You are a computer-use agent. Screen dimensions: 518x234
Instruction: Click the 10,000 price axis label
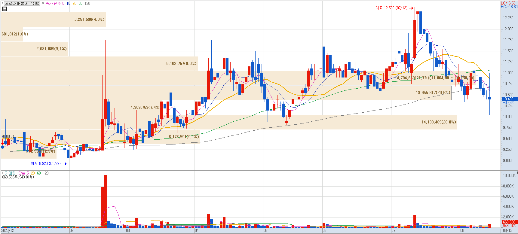(508, 117)
